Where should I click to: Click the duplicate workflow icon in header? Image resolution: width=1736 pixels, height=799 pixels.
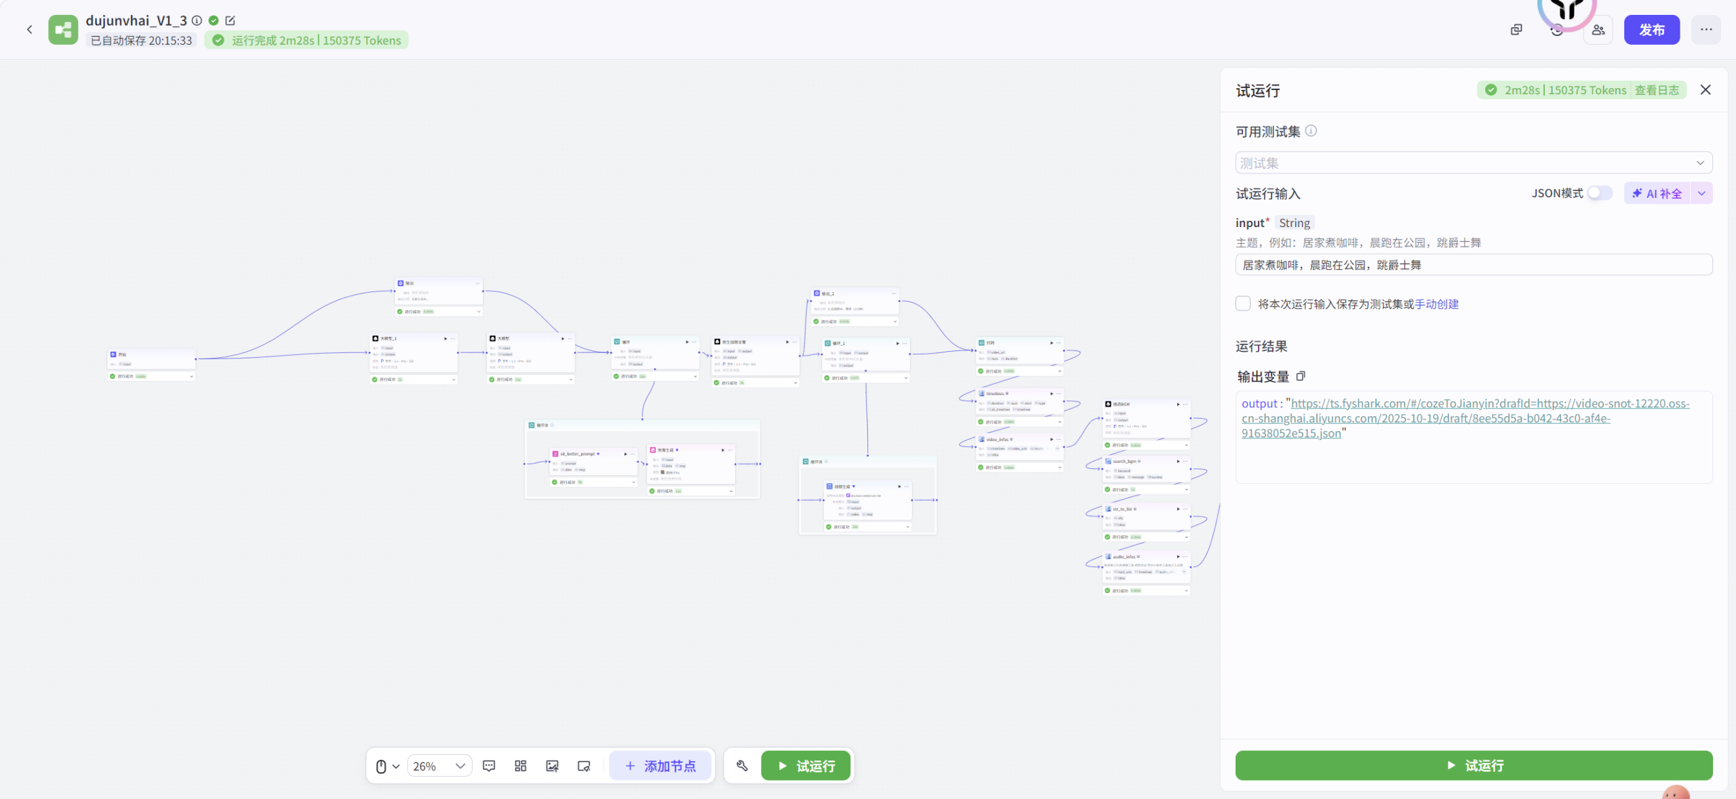pos(1516,30)
